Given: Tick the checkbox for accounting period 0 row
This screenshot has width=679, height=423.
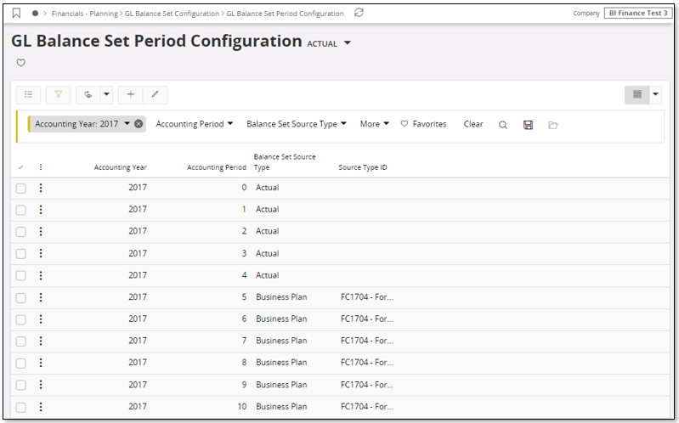Looking at the screenshot, I should click(x=21, y=188).
